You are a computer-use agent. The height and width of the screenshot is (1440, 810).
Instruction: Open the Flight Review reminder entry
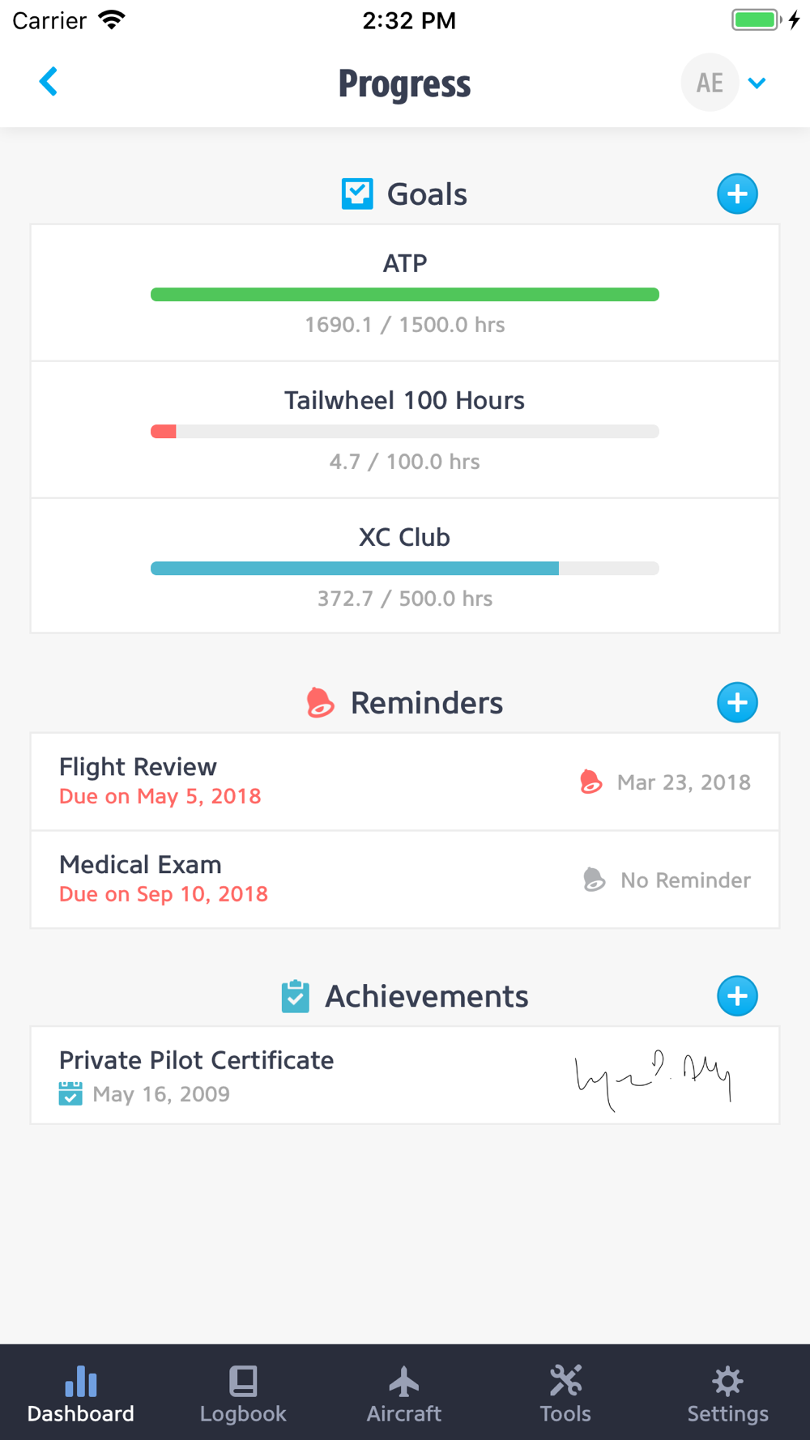139,767
